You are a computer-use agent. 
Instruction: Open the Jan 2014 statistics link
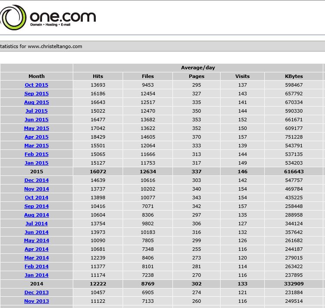[36, 275]
